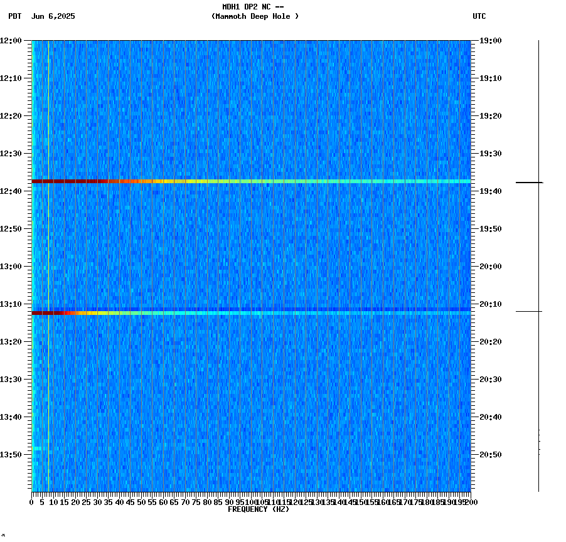566x542 pixels.
Task: Select the Mammoth Deep Hole subtitle text
Action: click(254, 17)
